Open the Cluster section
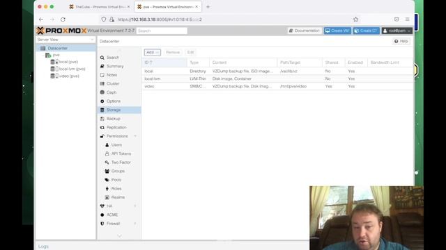The width and height of the screenshot is (446, 250). [119, 84]
